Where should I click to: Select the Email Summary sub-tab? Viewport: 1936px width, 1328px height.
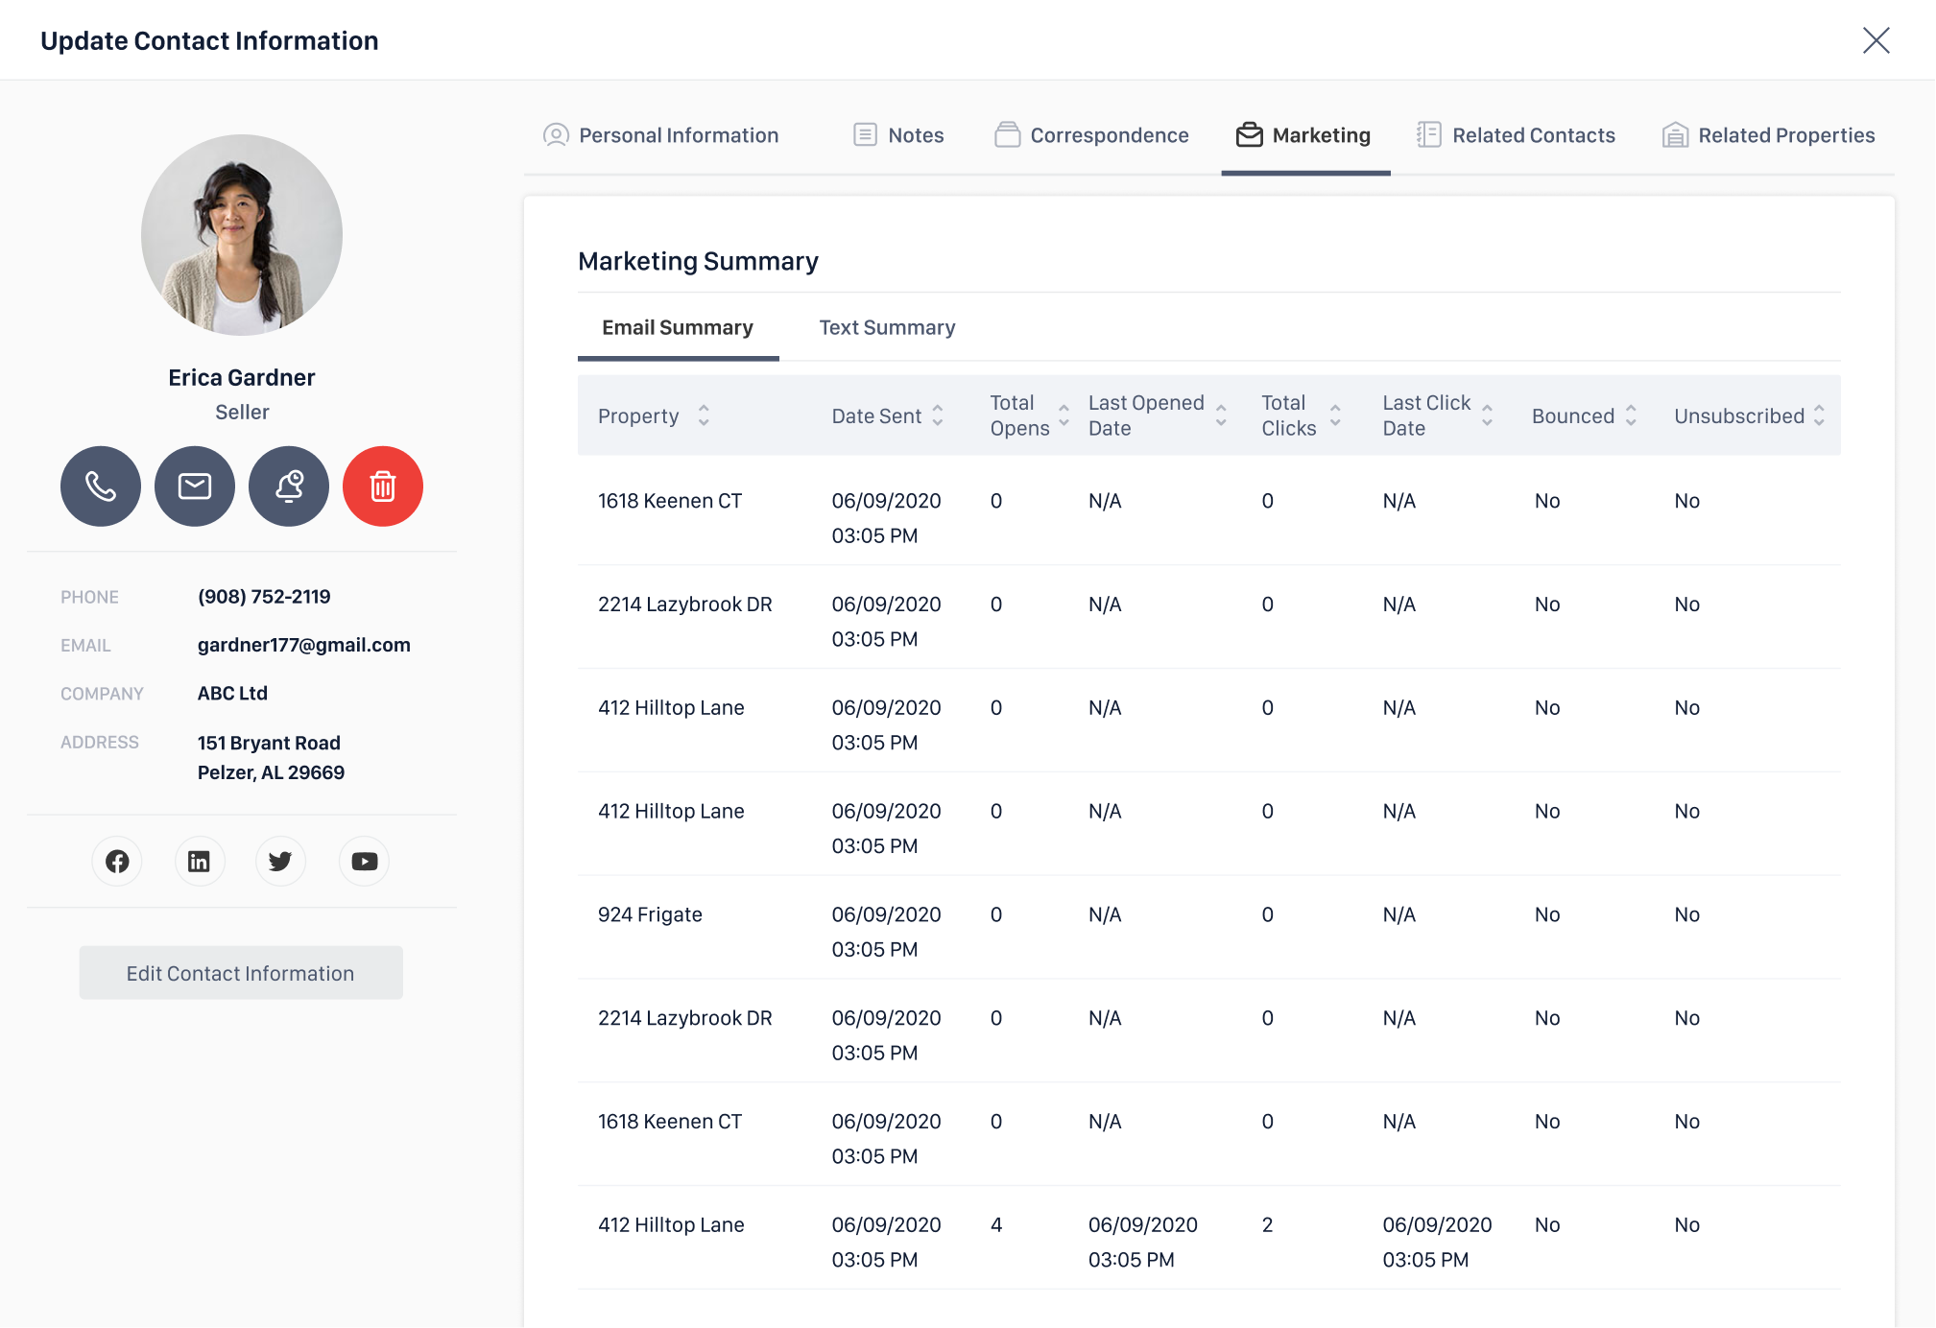click(678, 328)
